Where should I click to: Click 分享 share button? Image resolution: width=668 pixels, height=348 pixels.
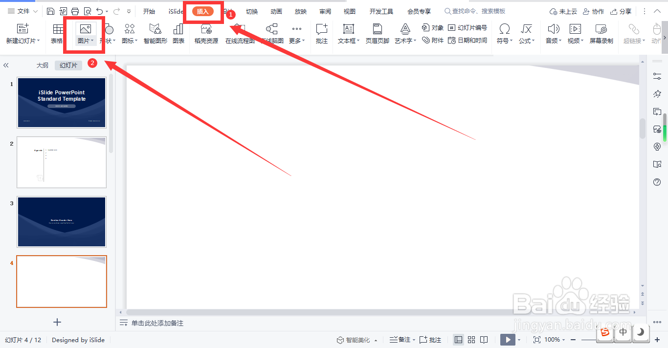point(621,11)
